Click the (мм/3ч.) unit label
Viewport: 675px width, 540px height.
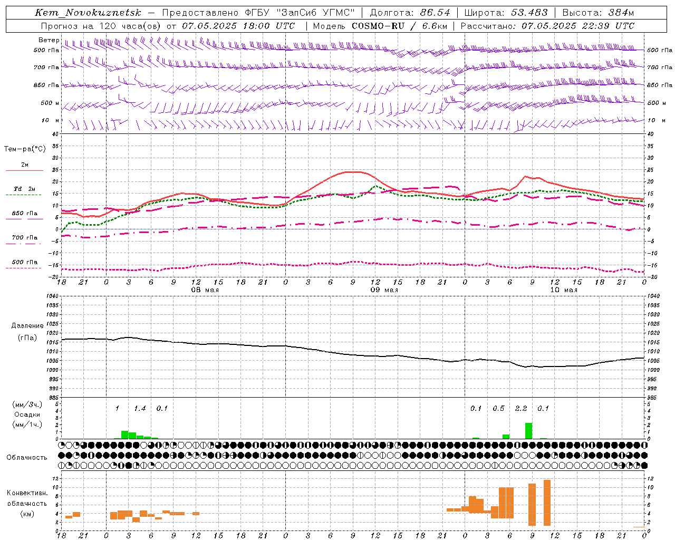point(27,405)
